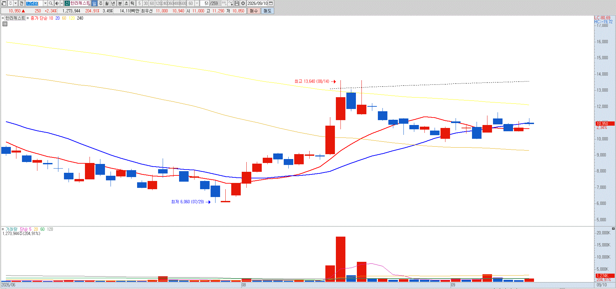Open the 주 market type dropdown arrow
Viewport: 616px width, 289px height.
coord(15,3)
